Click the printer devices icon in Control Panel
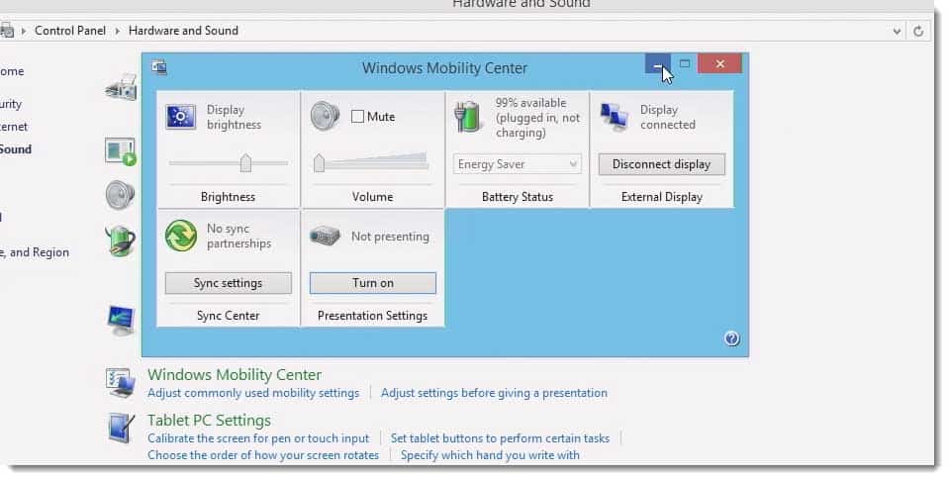This screenshot has width=949, height=480. point(121,88)
